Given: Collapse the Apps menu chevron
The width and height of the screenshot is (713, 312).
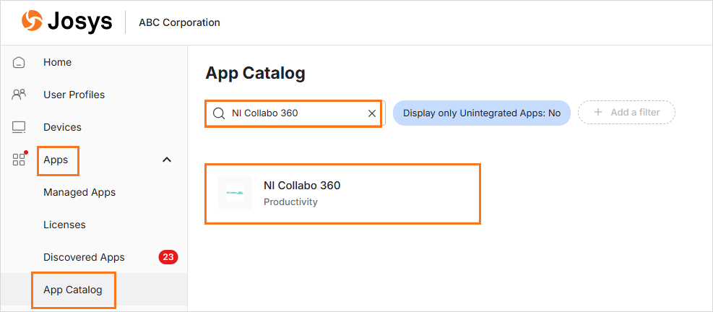Looking at the screenshot, I should 167,160.
